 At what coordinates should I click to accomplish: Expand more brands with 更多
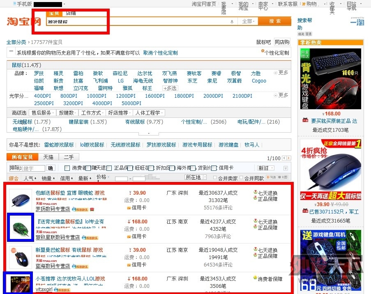click(281, 73)
